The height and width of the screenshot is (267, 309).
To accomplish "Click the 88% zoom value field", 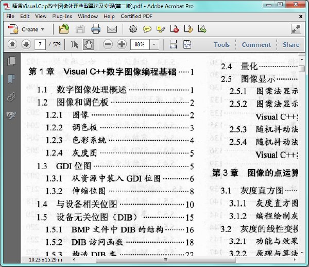I will (x=140, y=44).
